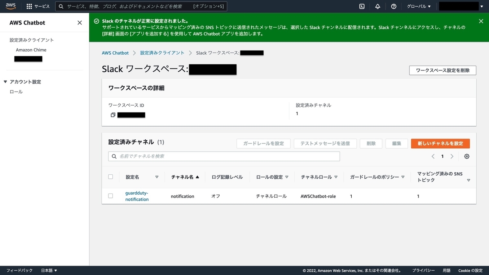Click the help question mark icon
489x275 pixels.
[x=393, y=6]
